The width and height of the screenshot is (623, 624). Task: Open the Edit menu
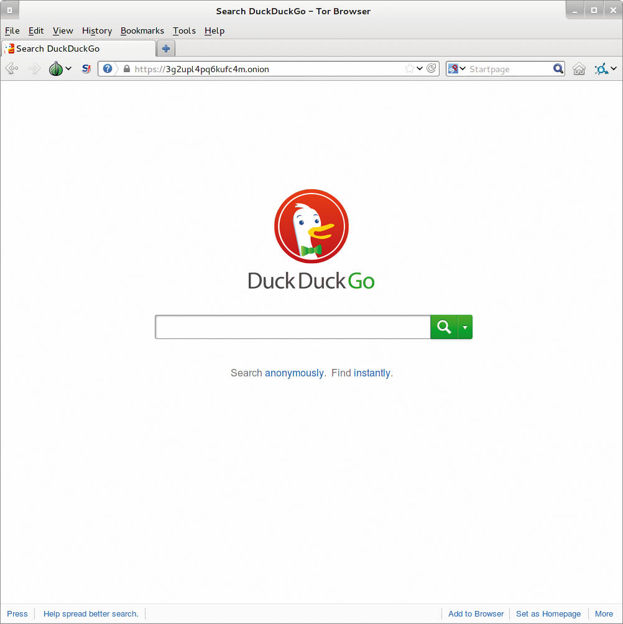(36, 30)
